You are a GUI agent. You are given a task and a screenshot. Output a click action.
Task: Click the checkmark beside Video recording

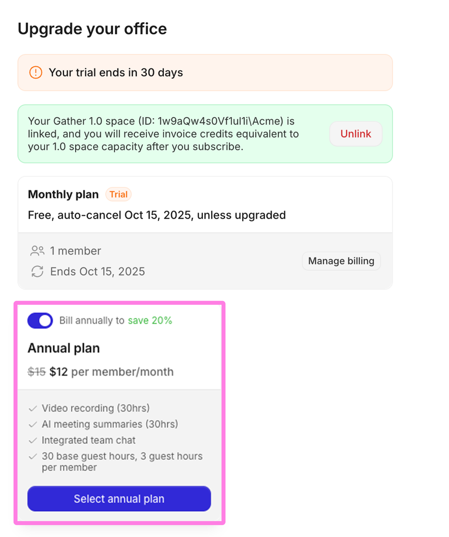(33, 408)
